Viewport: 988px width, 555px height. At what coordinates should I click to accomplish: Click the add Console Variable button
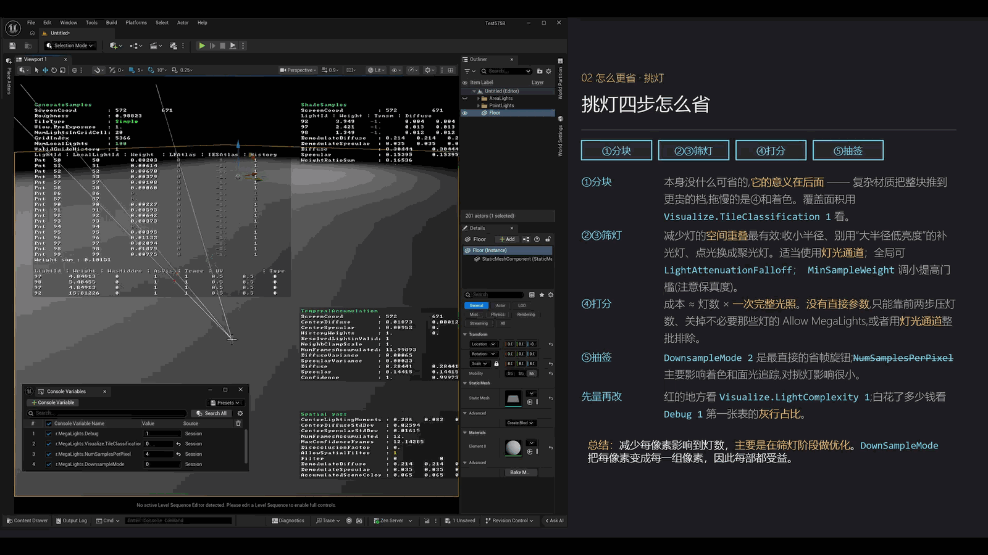pos(52,403)
